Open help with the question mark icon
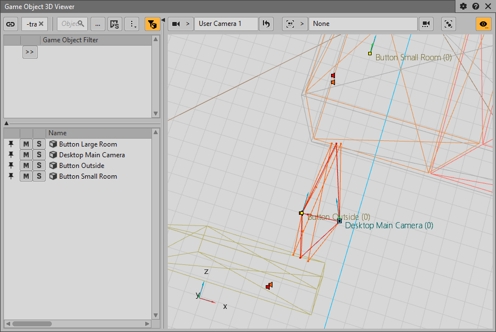The width and height of the screenshot is (496, 332). [x=476, y=6]
